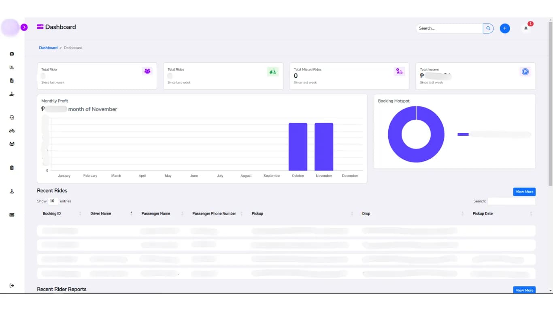Viewport: 553px width, 311px height.
Task: Follow the Dashboard breadcrumb link
Action: (x=48, y=48)
